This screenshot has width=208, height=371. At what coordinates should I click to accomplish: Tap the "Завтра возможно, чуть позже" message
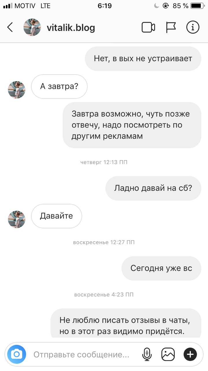click(x=132, y=125)
